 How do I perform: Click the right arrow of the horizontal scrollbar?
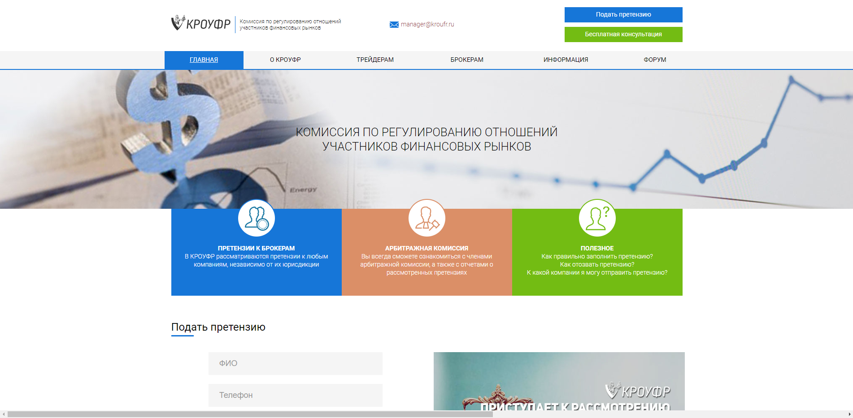(849, 414)
